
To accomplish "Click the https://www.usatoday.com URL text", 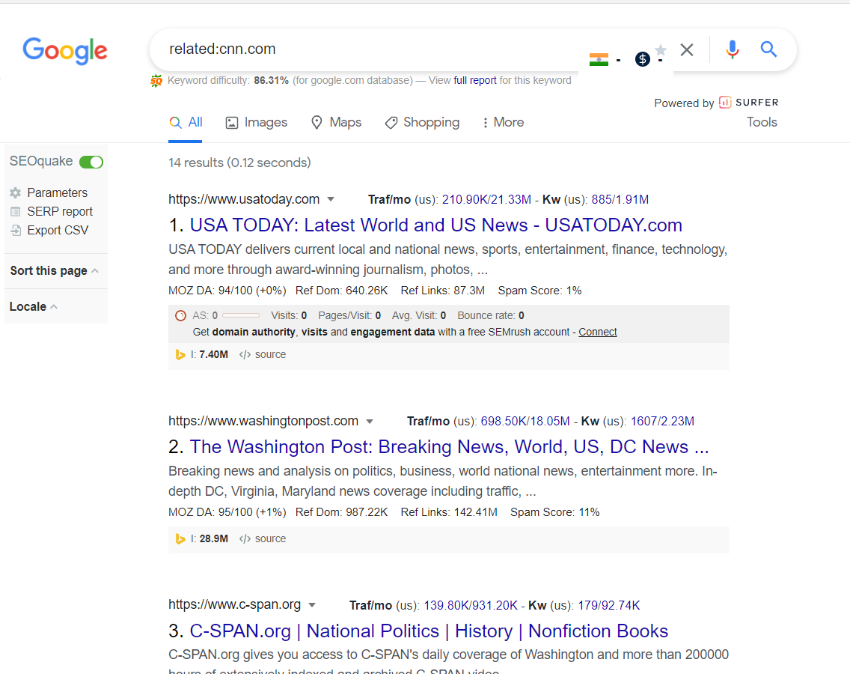I will coord(244,199).
